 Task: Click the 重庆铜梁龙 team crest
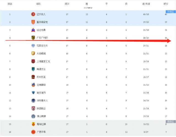click(x=33, y=22)
